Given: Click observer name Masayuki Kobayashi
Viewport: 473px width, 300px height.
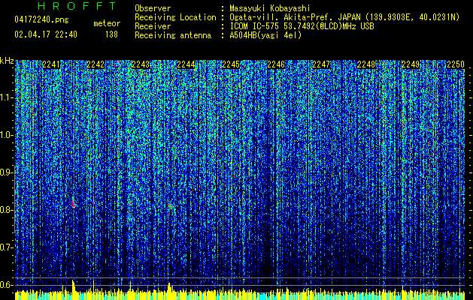Looking at the screenshot, I should click(270, 8).
